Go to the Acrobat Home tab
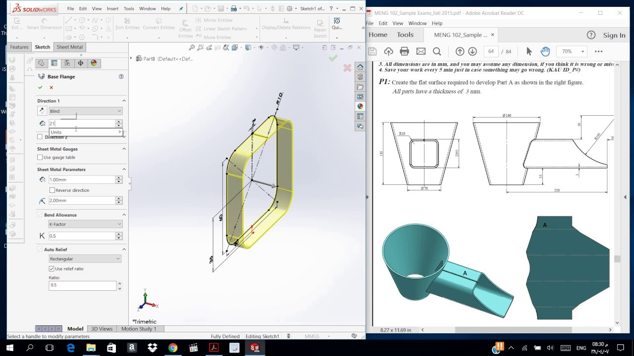Screen dimensions: 634x356 tap(378, 35)
